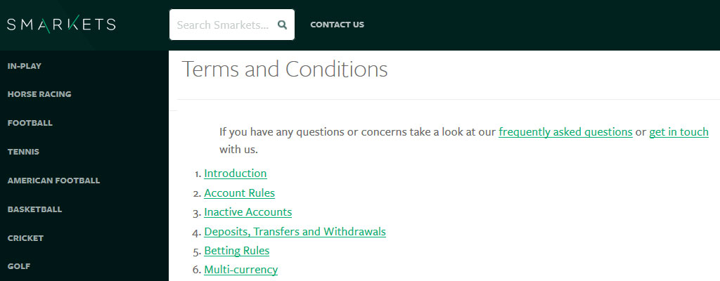The height and width of the screenshot is (281, 720).
Task: Open the Contact Us menu item
Action: click(337, 25)
